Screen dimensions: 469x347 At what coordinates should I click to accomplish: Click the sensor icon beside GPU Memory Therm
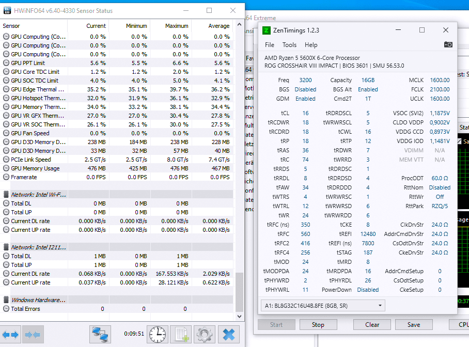pyautogui.click(x=6, y=107)
